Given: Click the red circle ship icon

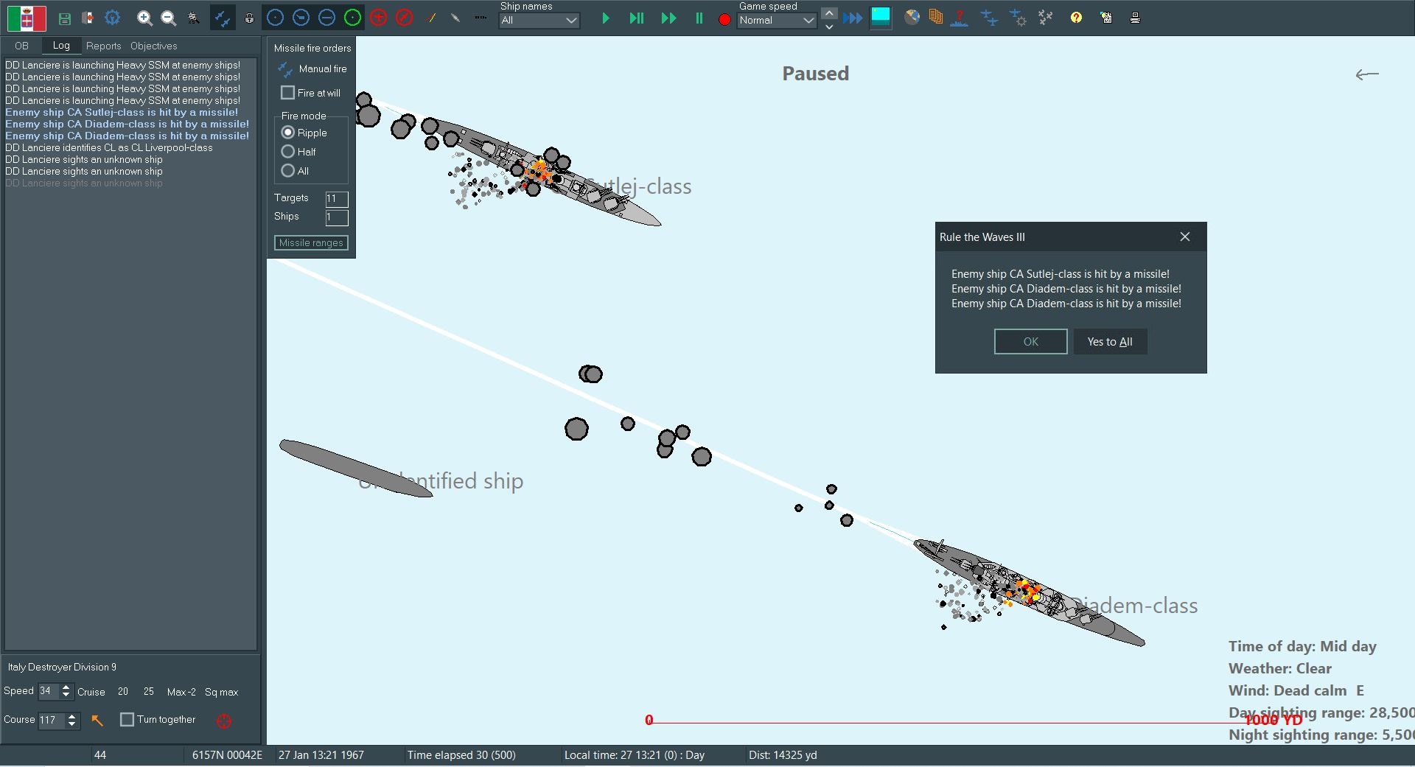Looking at the screenshot, I should point(378,18).
